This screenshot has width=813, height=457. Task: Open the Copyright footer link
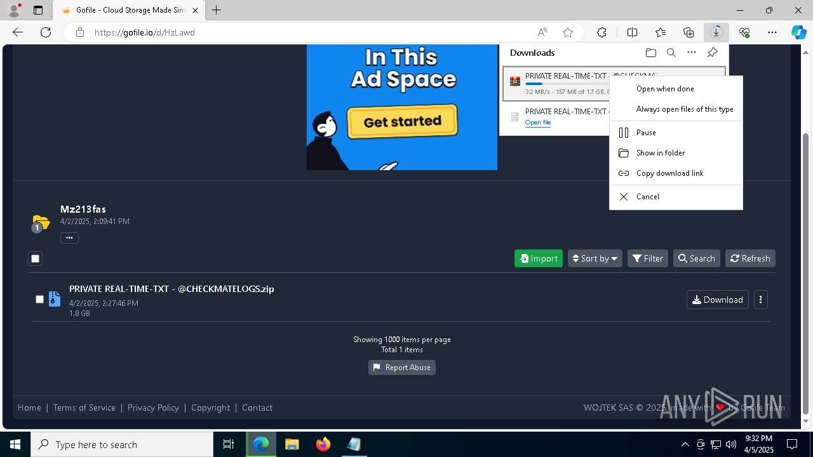coord(211,407)
